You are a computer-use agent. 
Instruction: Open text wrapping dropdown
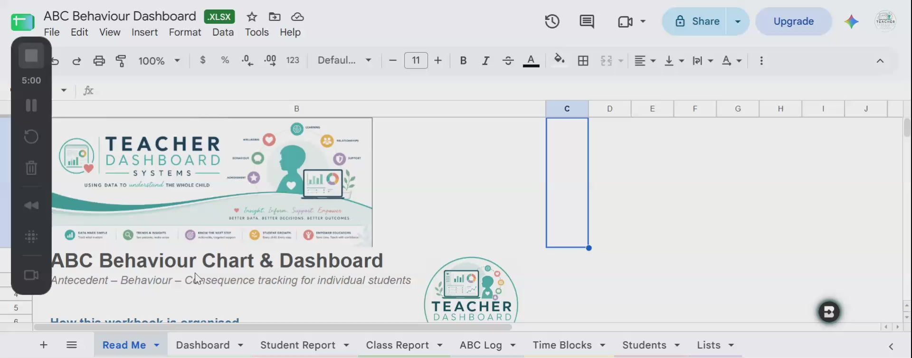pos(703,61)
